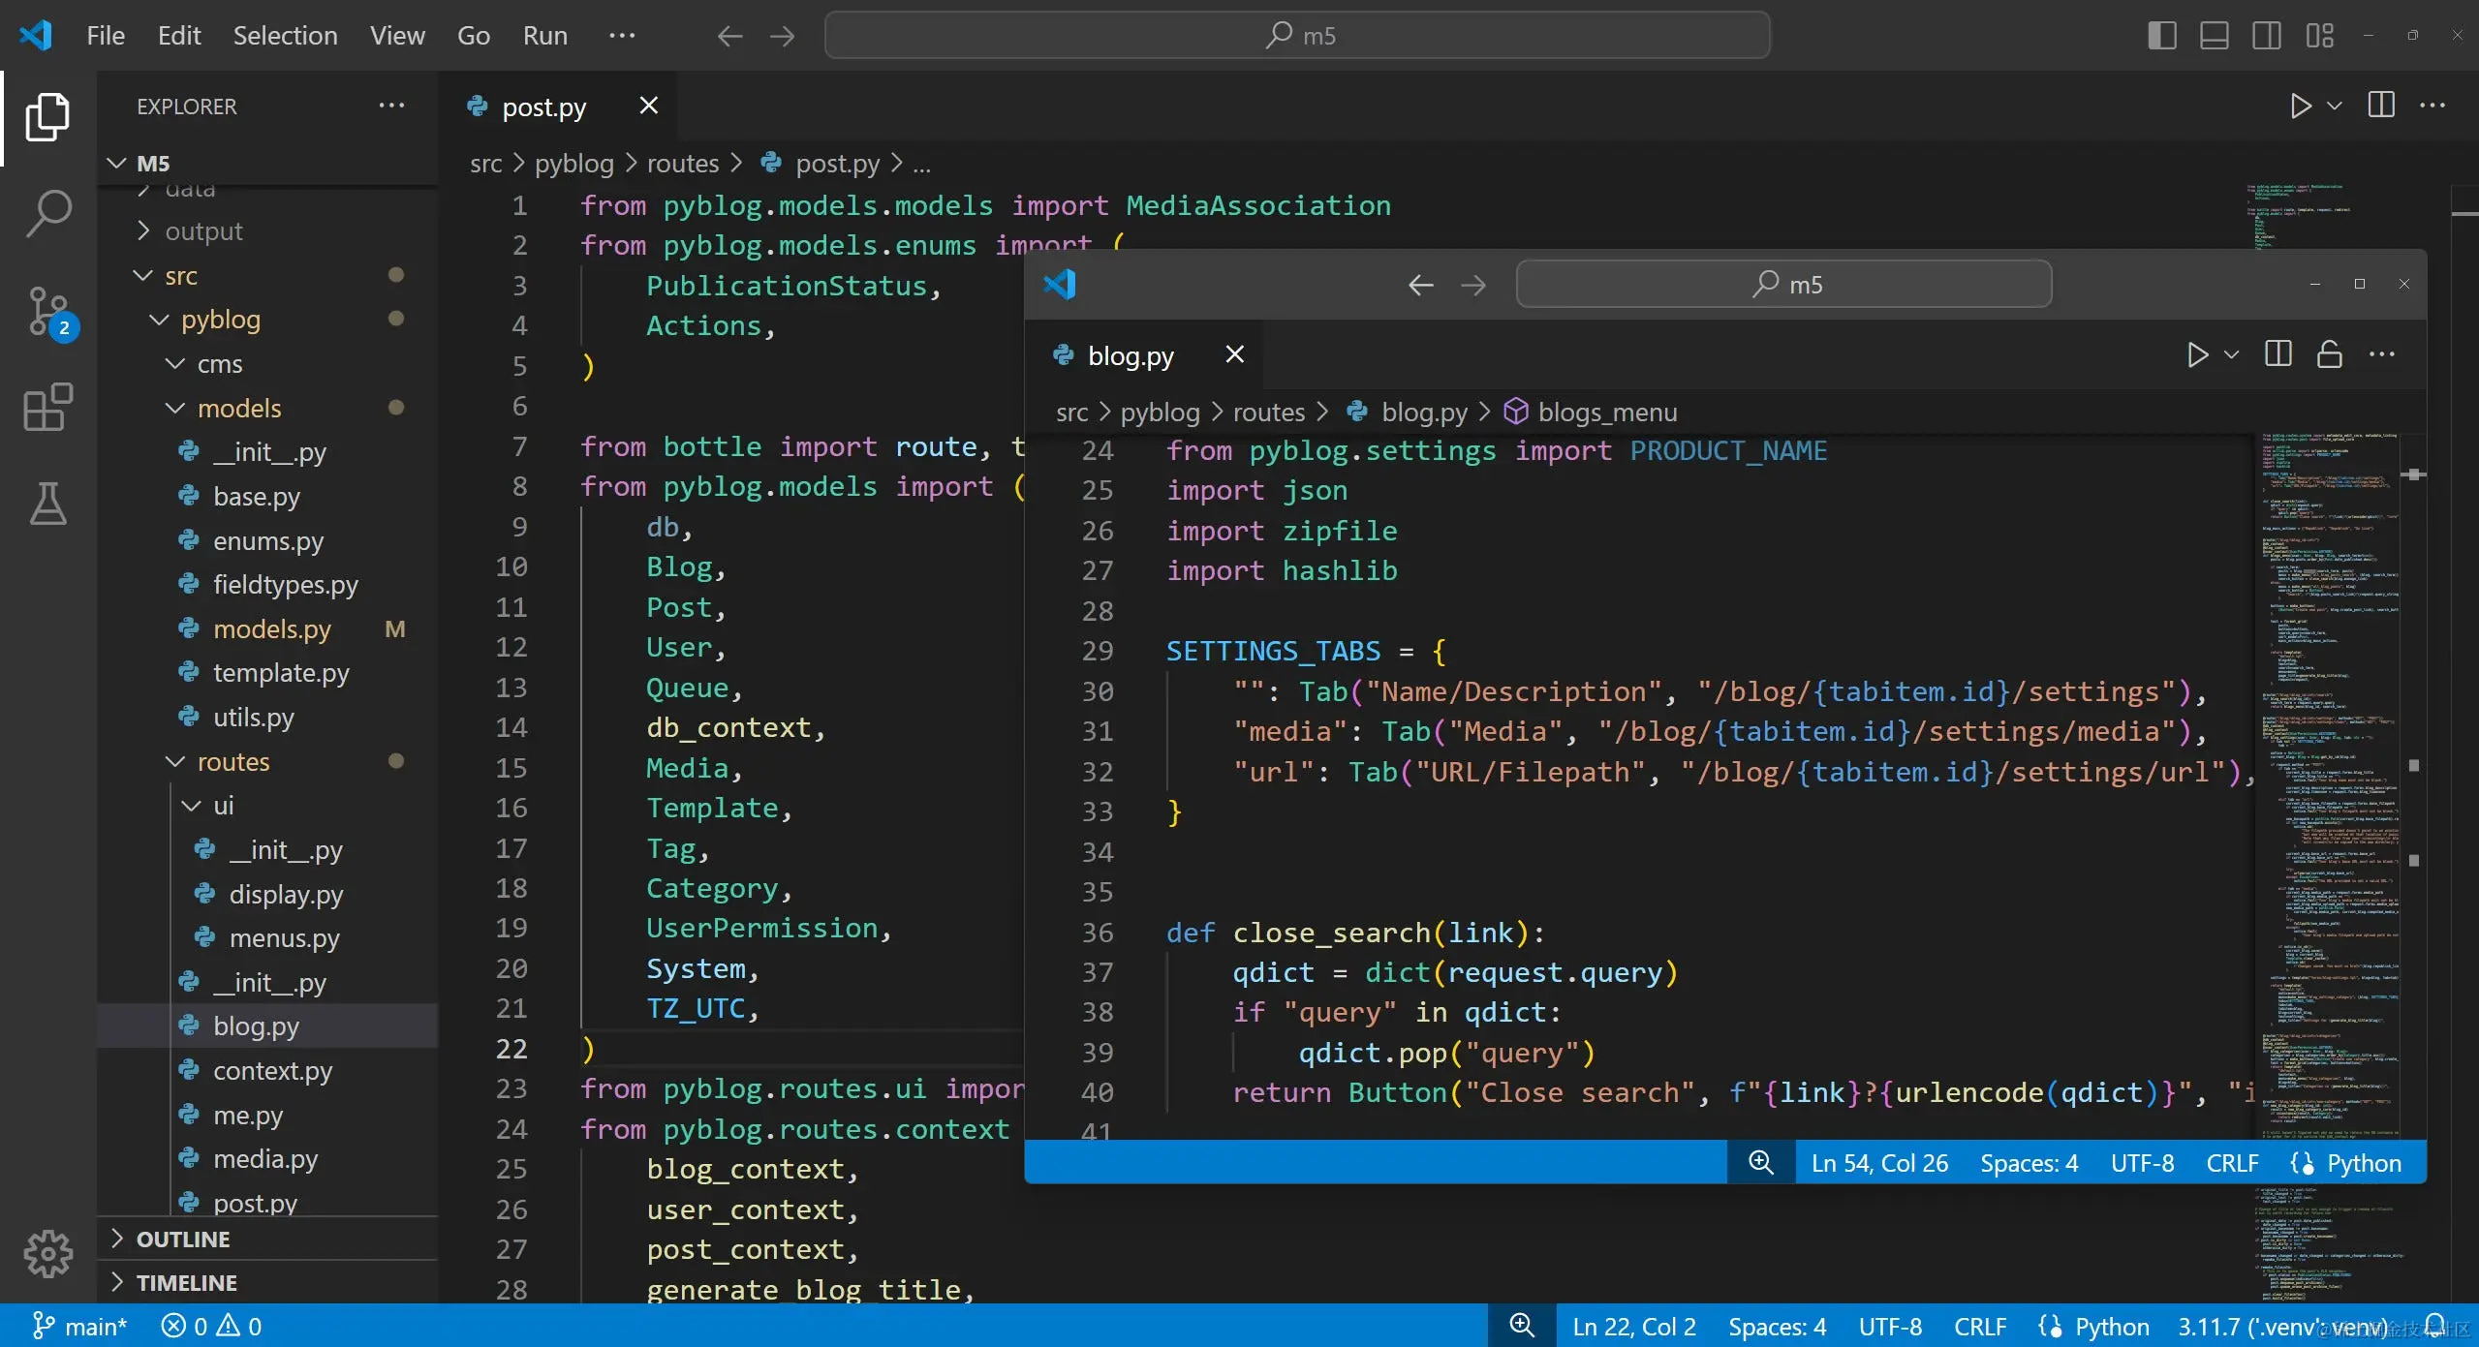The image size is (2479, 1347).
Task: Toggle the primary side bar layout button
Action: tap(2161, 36)
